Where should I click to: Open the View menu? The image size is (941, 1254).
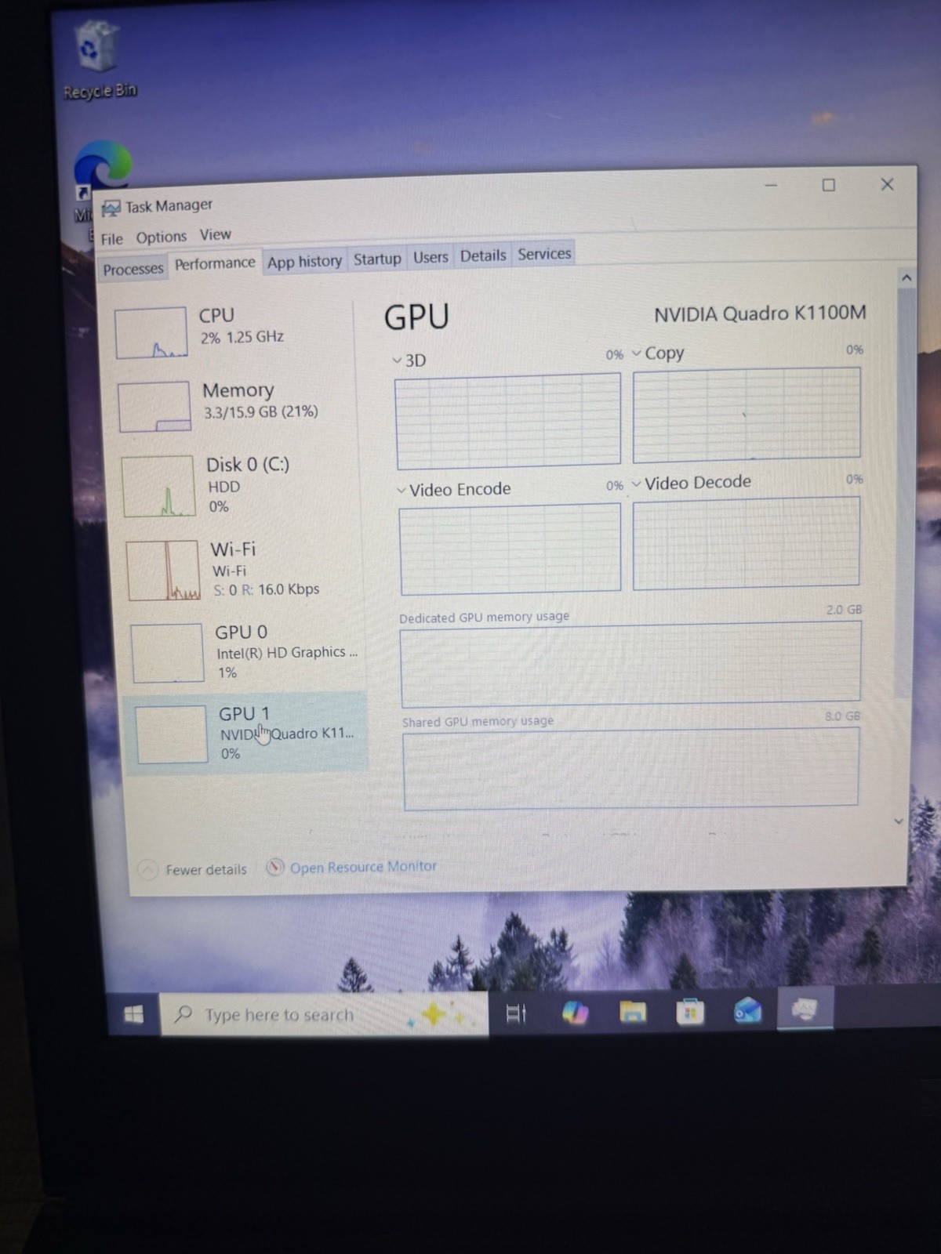point(215,234)
